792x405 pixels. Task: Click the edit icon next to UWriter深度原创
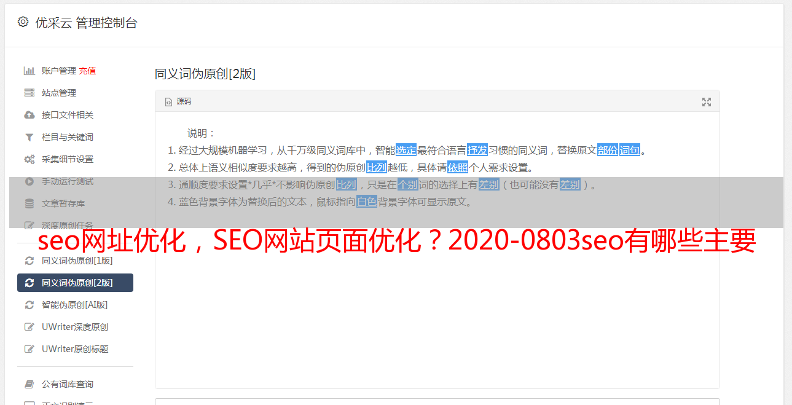(x=29, y=327)
